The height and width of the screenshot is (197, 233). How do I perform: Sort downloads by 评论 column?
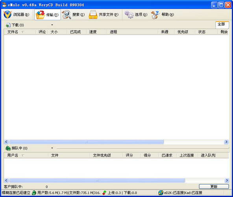(x=42, y=32)
